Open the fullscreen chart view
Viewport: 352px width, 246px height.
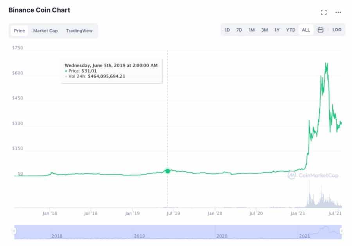[x=323, y=12]
